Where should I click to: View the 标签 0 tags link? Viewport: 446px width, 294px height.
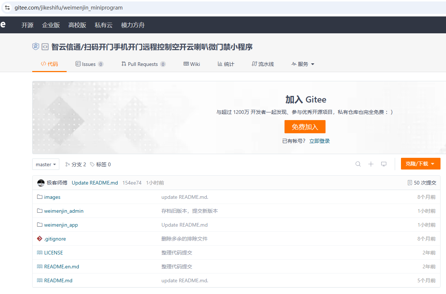pos(100,164)
